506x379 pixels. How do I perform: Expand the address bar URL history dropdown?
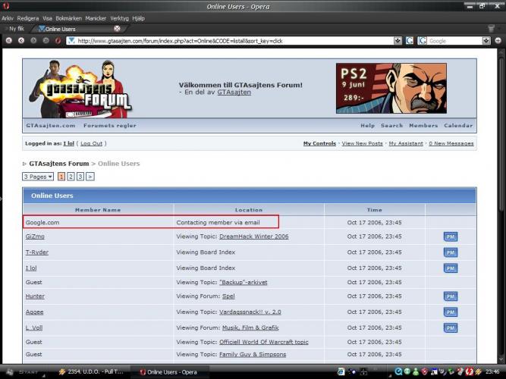click(x=397, y=40)
